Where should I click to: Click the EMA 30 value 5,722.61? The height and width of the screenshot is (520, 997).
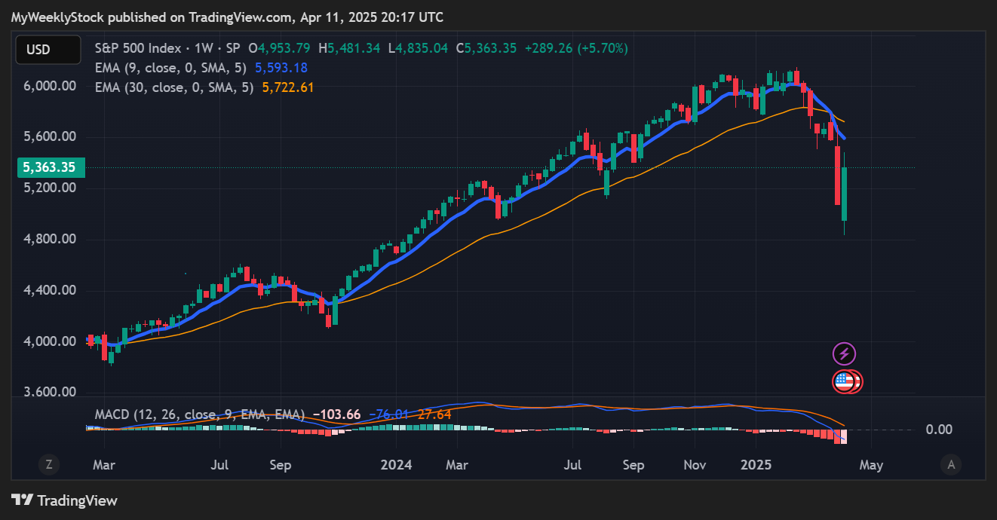point(288,87)
